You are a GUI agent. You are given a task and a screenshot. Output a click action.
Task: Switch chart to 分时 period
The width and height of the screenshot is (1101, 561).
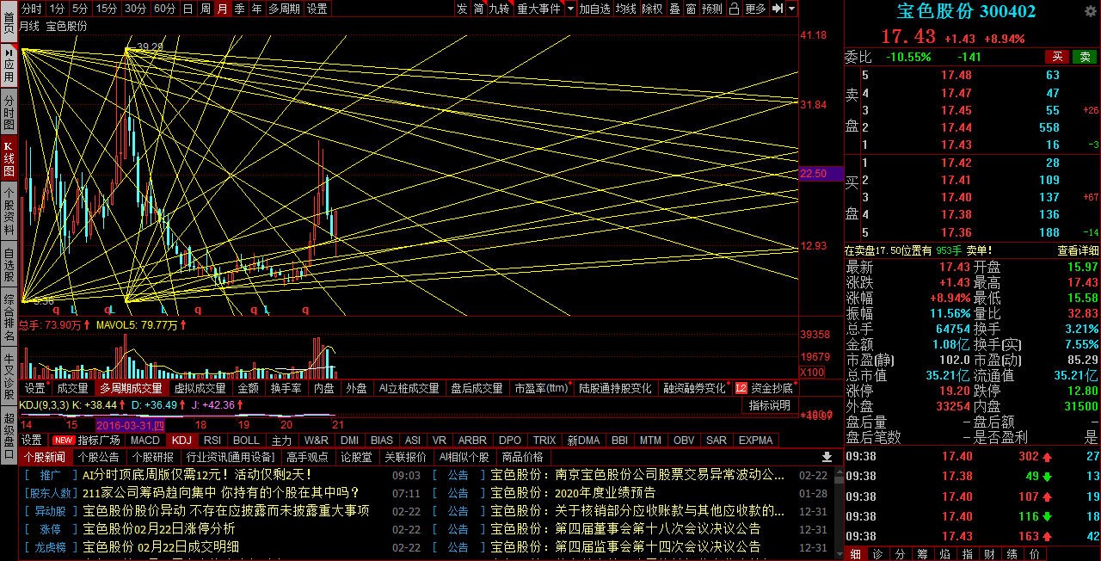(x=31, y=9)
